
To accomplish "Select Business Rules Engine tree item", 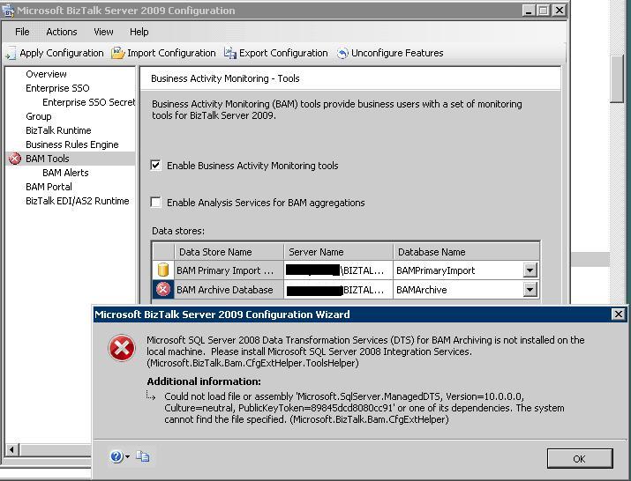I will point(72,144).
